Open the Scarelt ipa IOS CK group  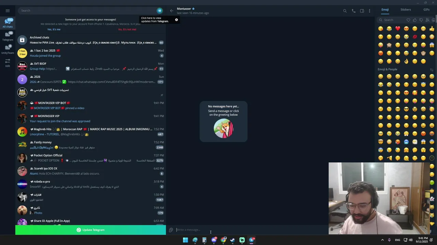tap(90, 171)
